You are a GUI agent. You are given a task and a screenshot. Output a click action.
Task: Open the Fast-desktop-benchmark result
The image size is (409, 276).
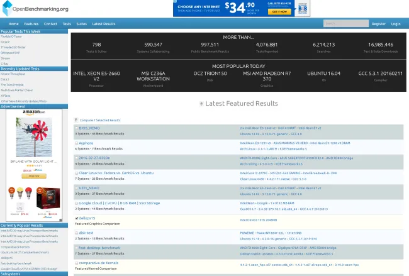[x=99, y=248]
